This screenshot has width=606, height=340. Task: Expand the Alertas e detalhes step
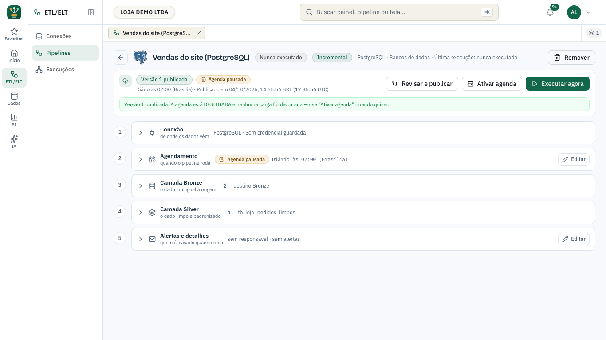pos(141,239)
